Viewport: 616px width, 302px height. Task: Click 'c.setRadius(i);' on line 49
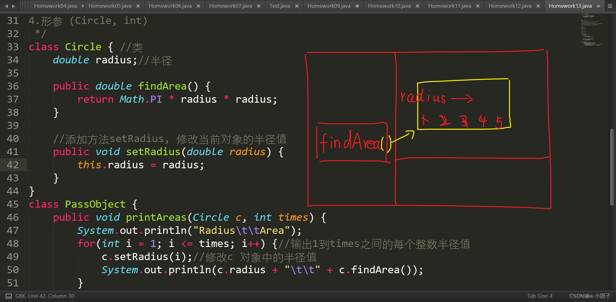pyautogui.click(x=147, y=257)
